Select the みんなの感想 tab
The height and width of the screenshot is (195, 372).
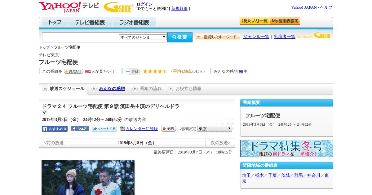tap(108, 89)
